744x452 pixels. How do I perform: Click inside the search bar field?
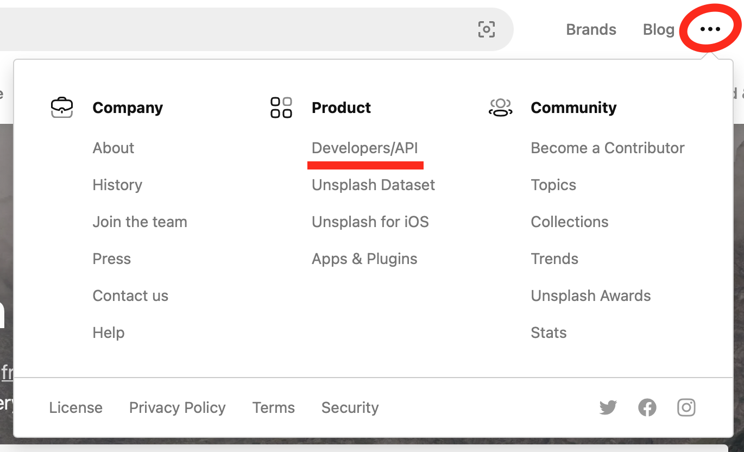click(256, 29)
